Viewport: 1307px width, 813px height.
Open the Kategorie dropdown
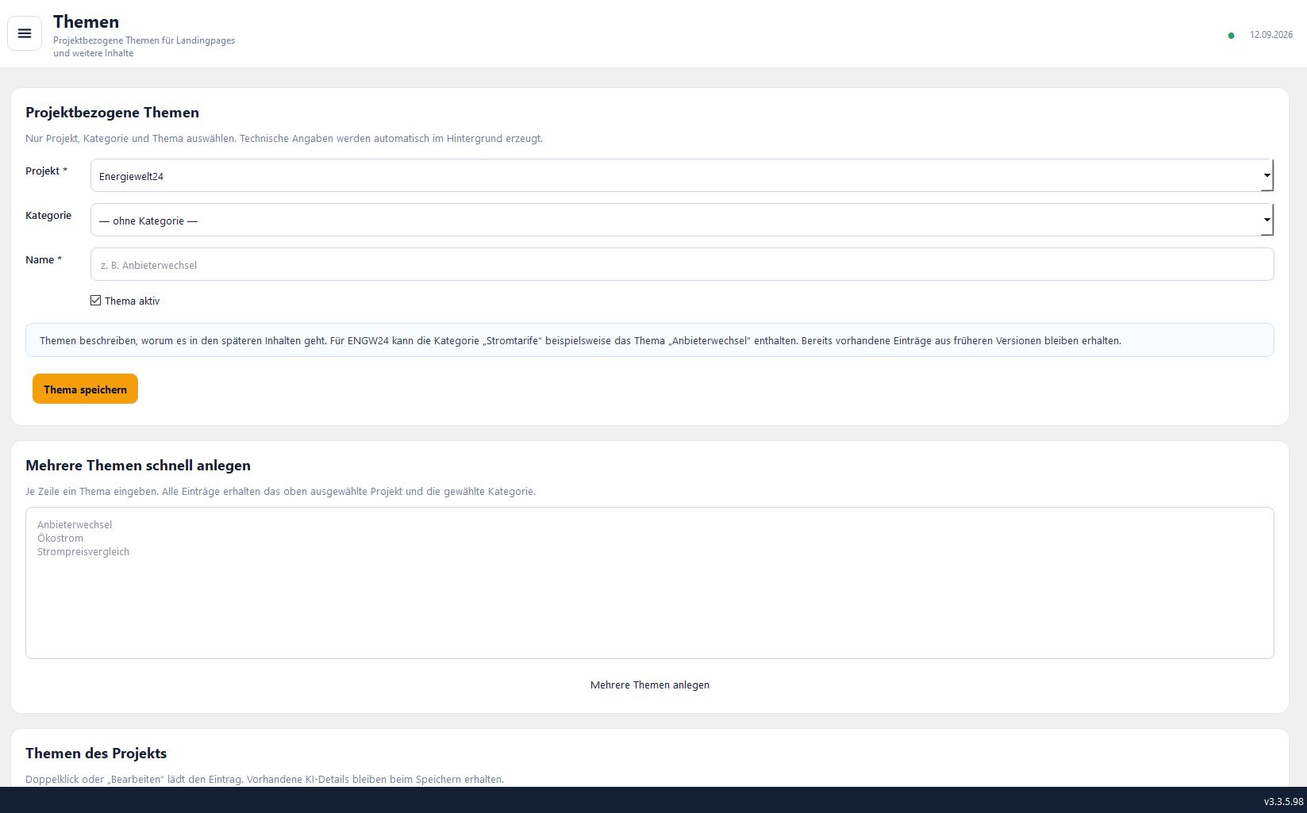pos(682,220)
